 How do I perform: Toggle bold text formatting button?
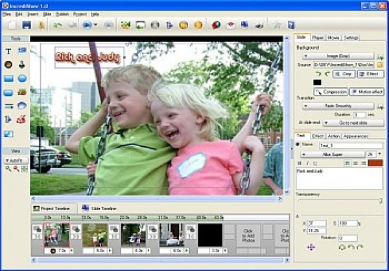pos(299,163)
